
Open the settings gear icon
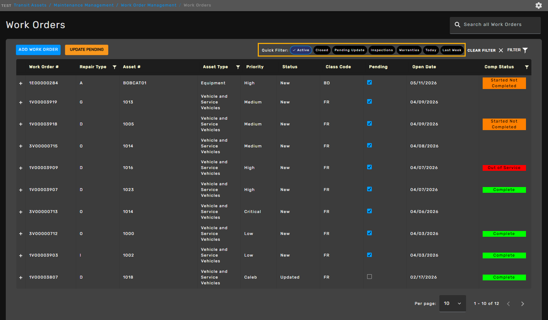tap(539, 5)
